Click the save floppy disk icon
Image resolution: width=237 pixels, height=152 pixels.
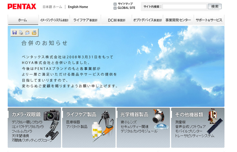(x=15, y=32)
